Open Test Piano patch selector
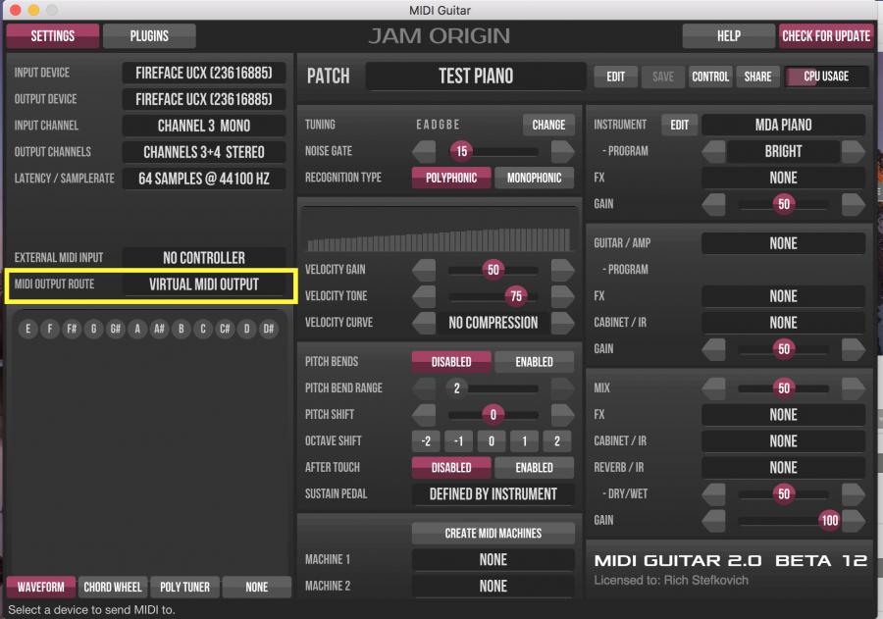The width and height of the screenshot is (883, 619). point(476,77)
